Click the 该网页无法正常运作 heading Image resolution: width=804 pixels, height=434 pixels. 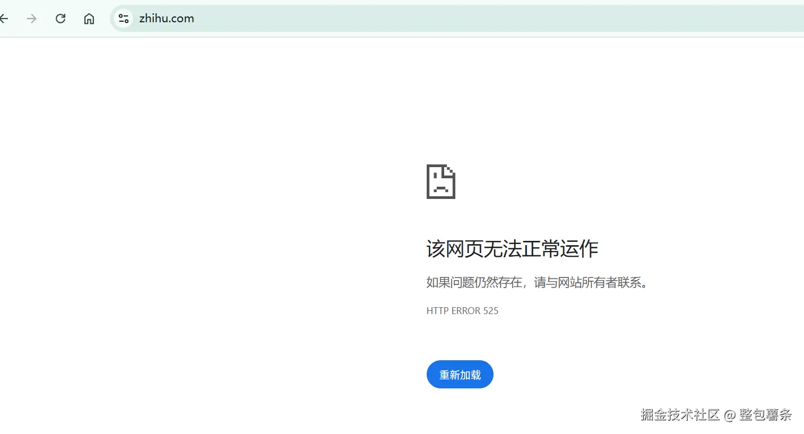tap(512, 249)
